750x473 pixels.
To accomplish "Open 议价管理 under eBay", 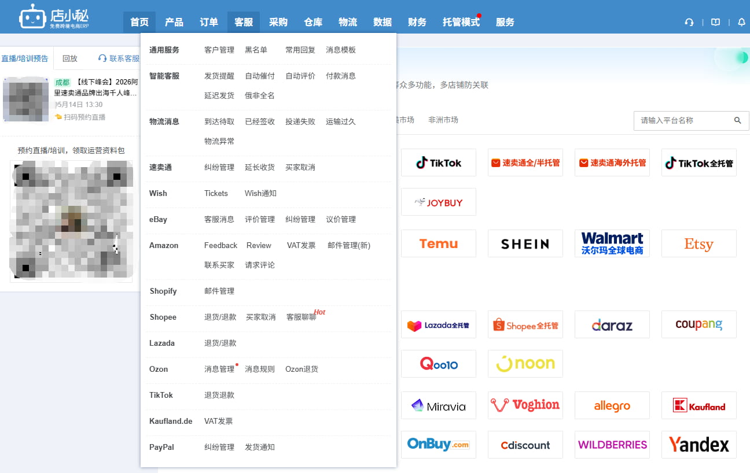I will (x=341, y=219).
